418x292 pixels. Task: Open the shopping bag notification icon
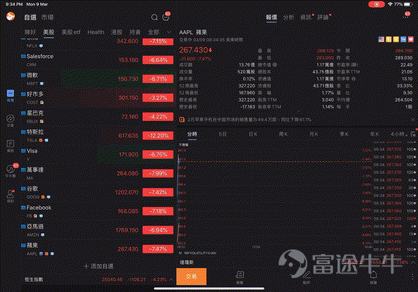coord(166,17)
